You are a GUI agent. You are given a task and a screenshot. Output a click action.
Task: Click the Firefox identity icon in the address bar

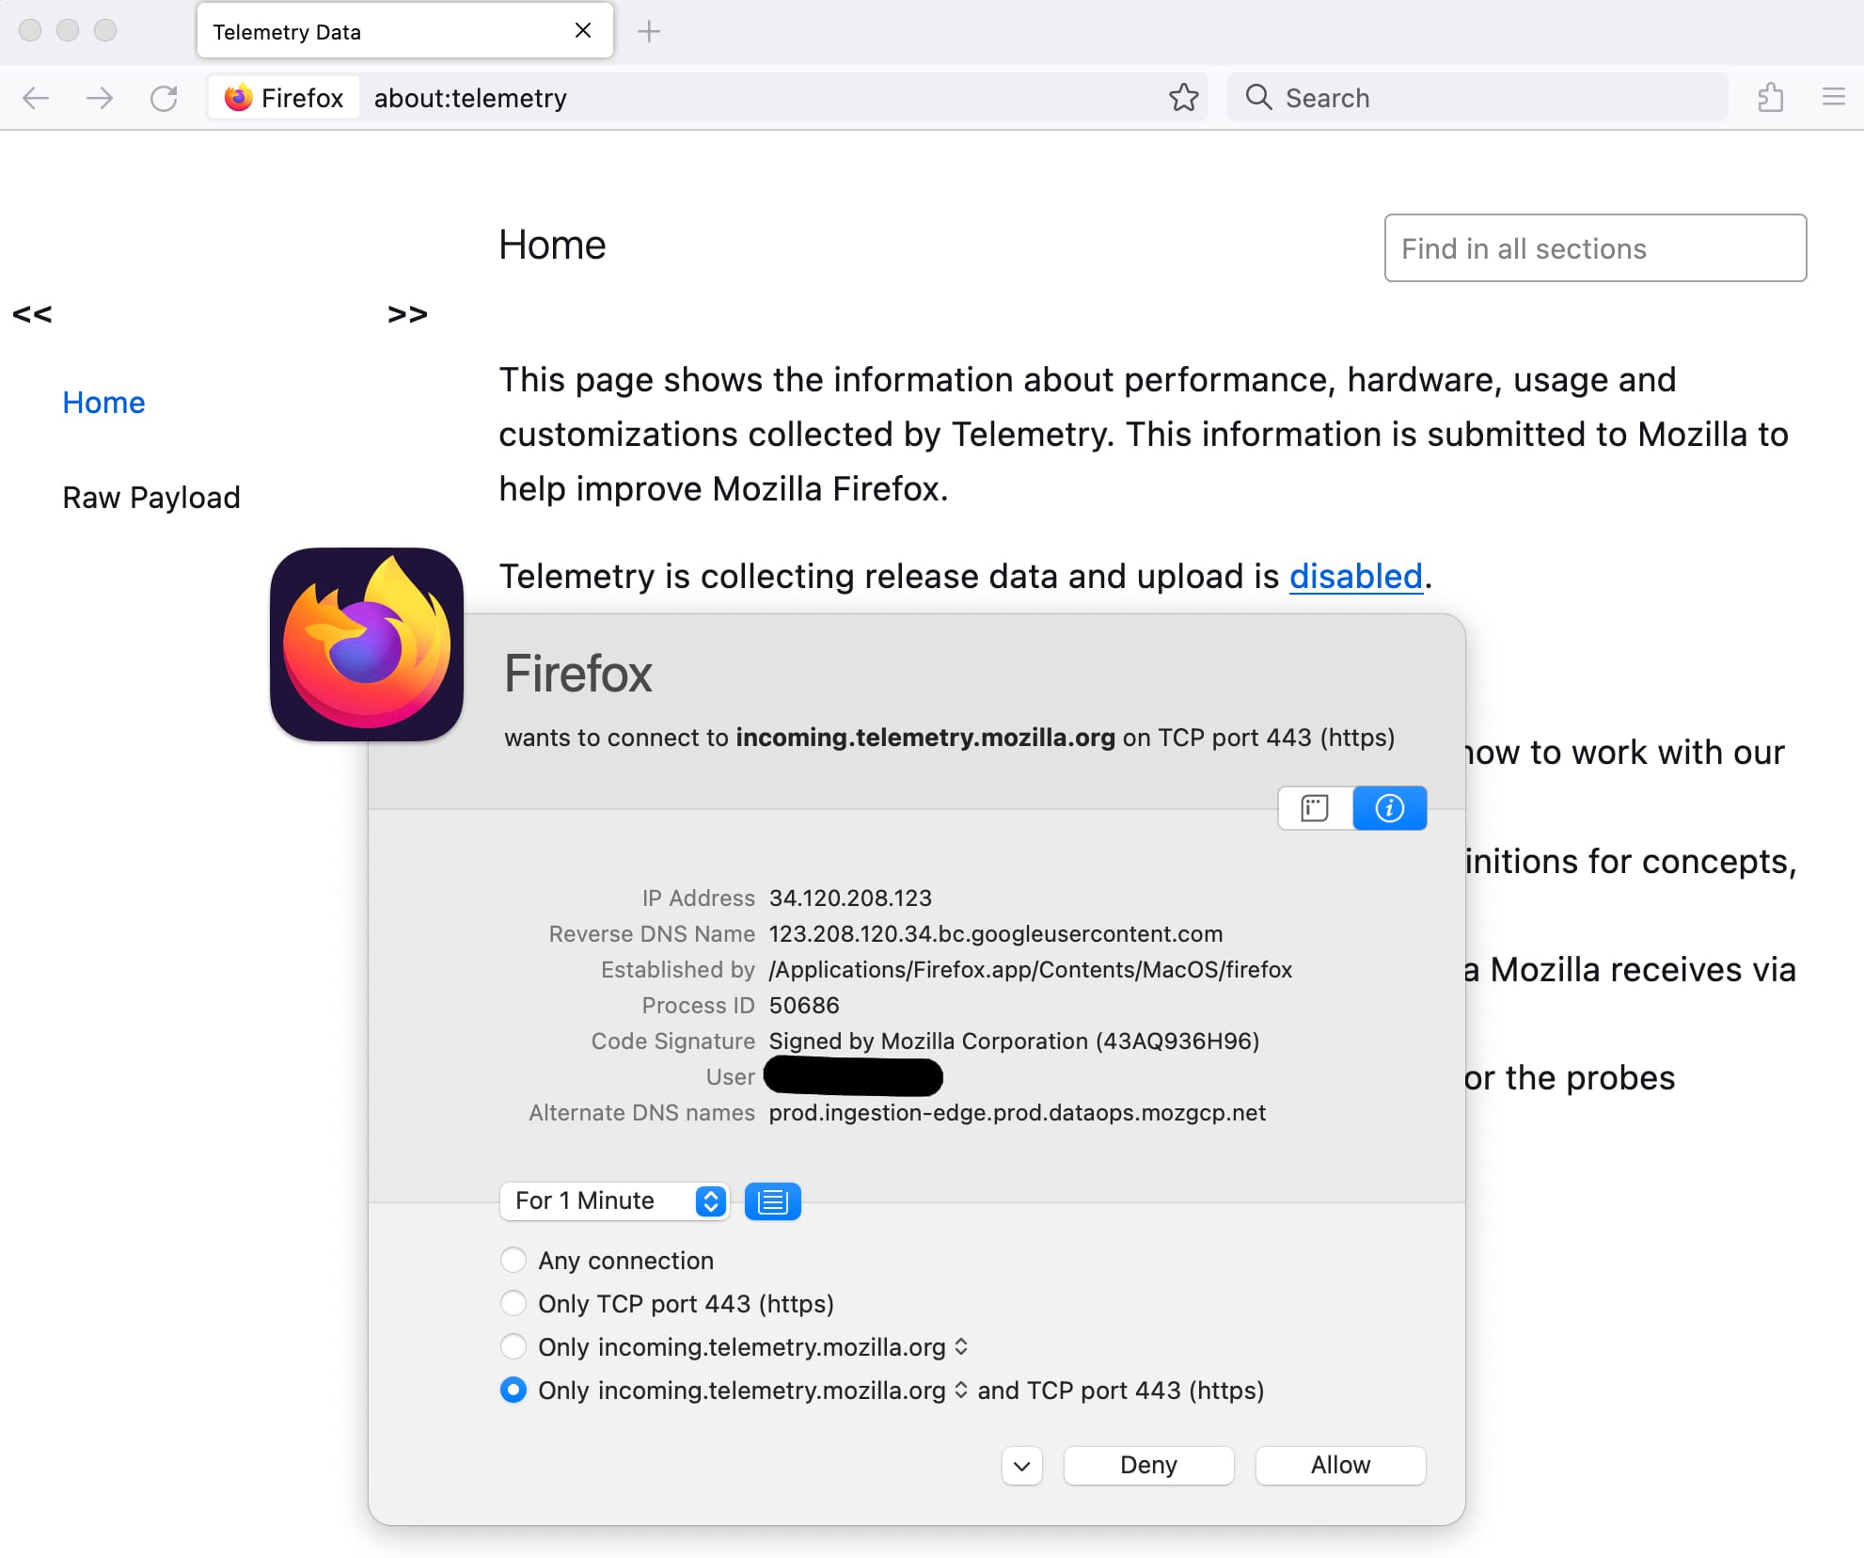pos(285,98)
